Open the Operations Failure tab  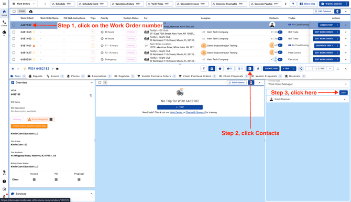127,4
